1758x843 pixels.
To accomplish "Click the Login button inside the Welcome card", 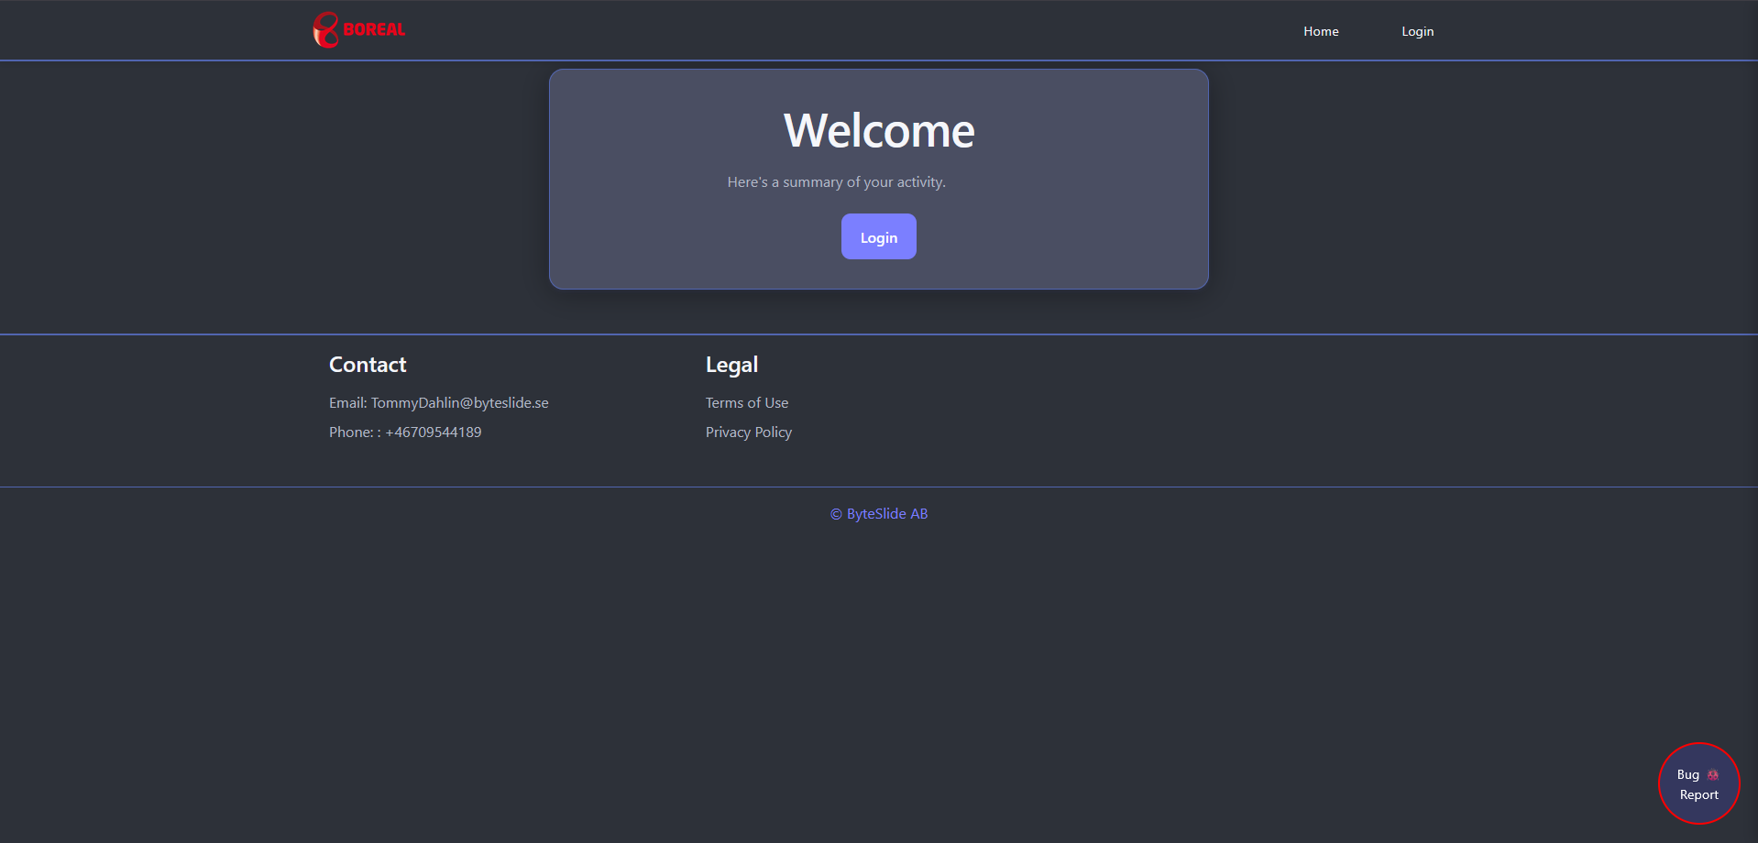I will click(x=878, y=236).
